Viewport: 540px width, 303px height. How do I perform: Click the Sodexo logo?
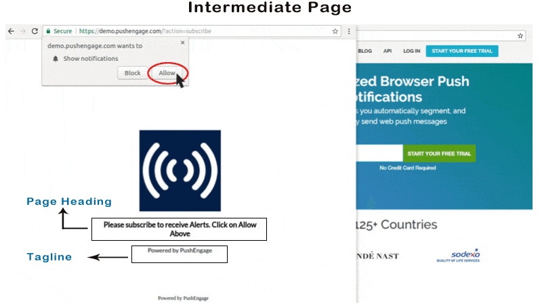[x=459, y=256]
